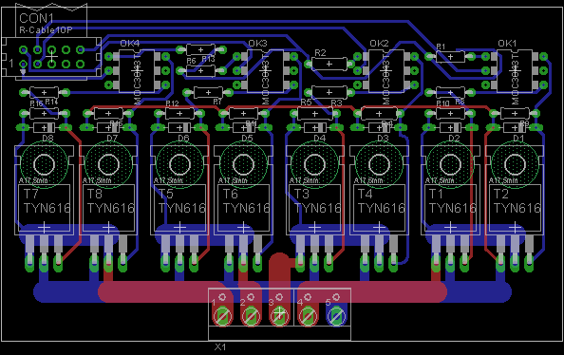564x355 pixels.
Task: Click the mounting hole of thyristor T6
Action: (x=243, y=164)
